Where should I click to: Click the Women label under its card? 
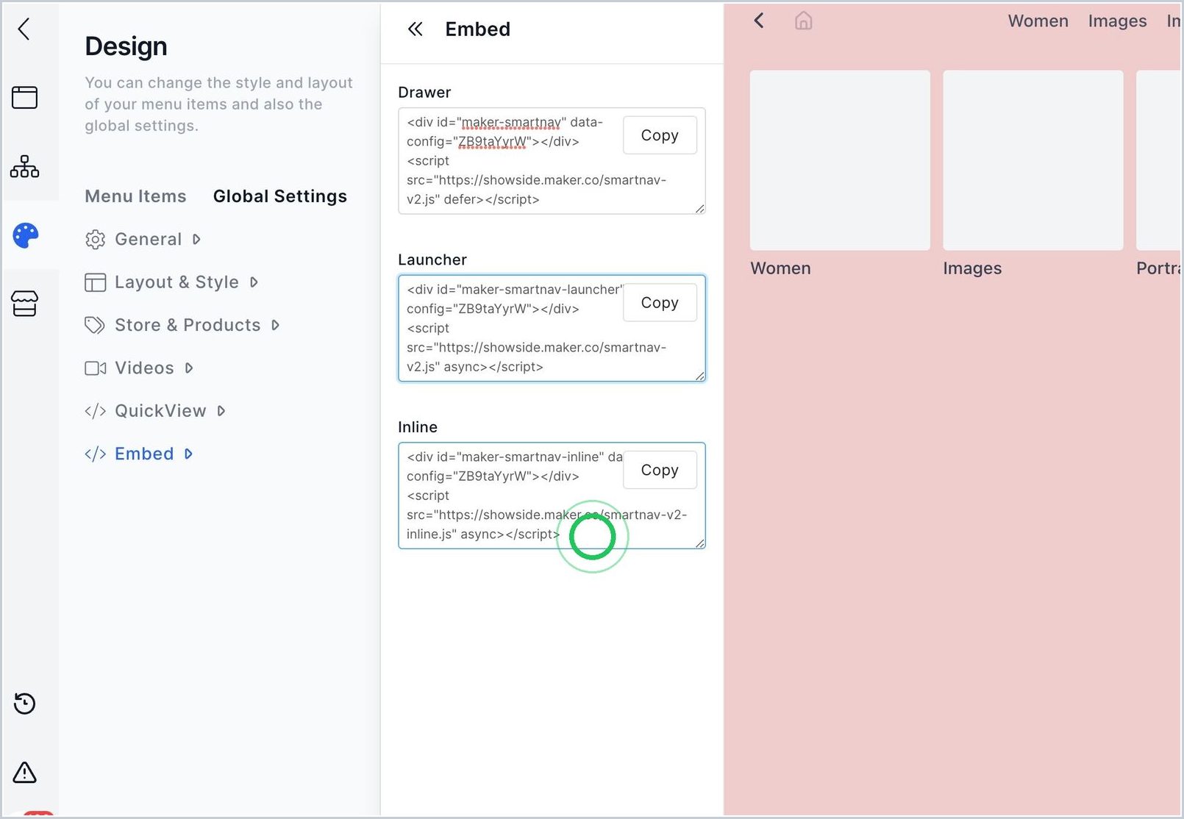[x=780, y=268]
